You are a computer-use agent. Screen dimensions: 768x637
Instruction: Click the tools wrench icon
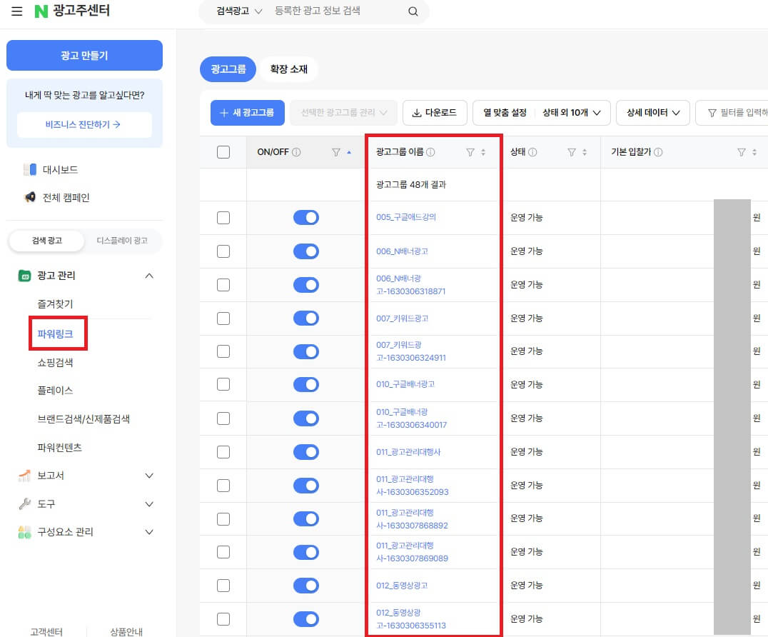24,503
